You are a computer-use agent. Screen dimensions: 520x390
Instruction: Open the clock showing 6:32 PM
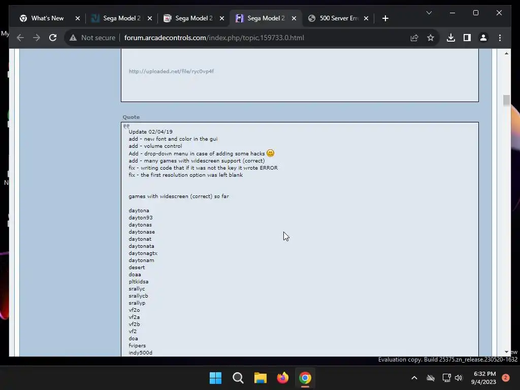(x=484, y=378)
